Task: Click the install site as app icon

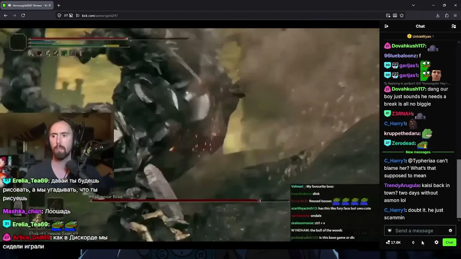Action: pos(395,15)
